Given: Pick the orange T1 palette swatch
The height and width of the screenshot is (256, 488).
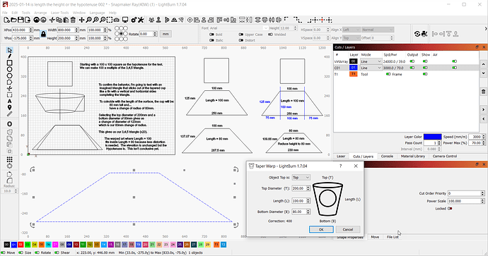Looking at the screenshot, I should click(x=216, y=245).
